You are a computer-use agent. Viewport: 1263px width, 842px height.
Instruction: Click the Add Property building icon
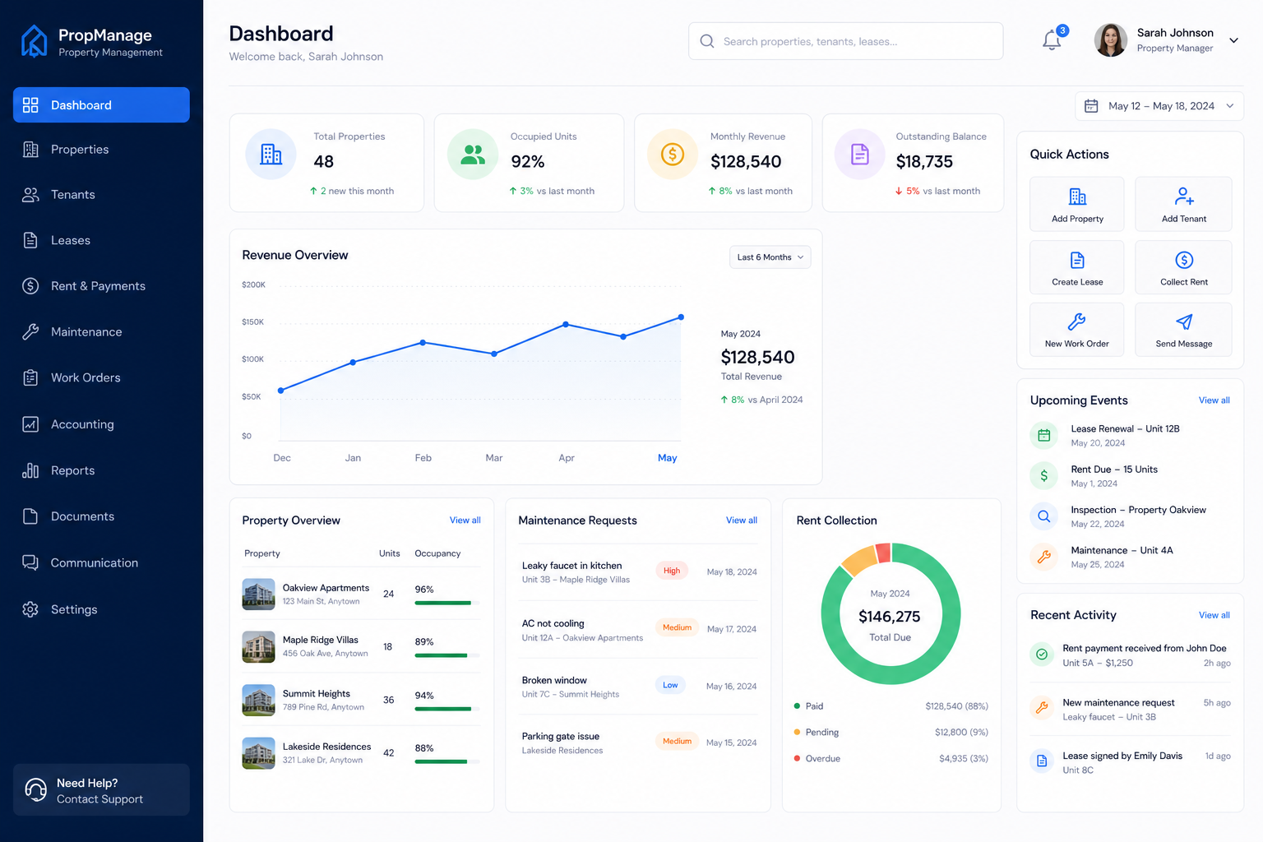(x=1077, y=197)
